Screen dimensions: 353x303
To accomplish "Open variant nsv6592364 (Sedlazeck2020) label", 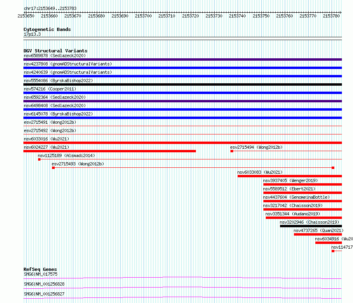I will pos(55,97).
